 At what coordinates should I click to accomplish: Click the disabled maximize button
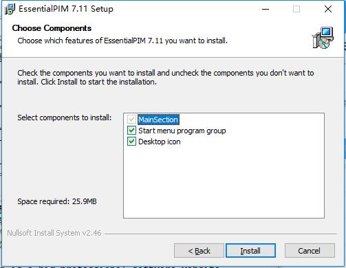[296, 9]
